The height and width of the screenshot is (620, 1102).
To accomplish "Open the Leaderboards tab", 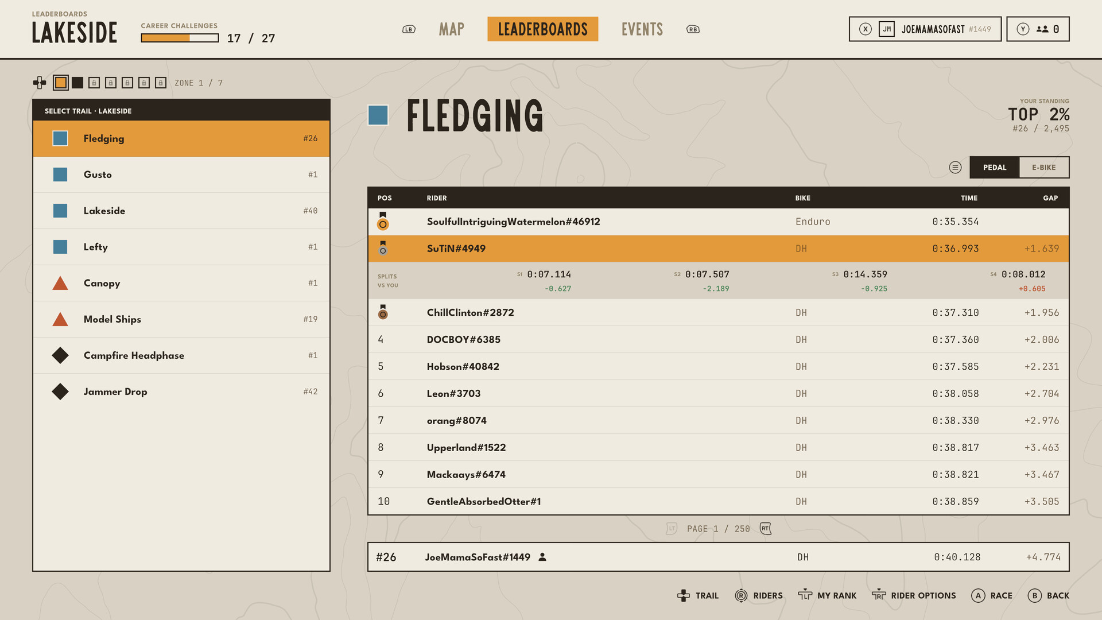I will point(543,29).
